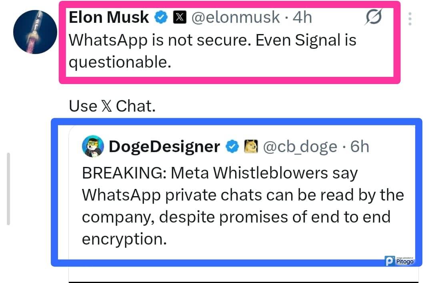Screen dimensions: 432x283
Task: Click the black X affiliation badge
Action: point(180,18)
